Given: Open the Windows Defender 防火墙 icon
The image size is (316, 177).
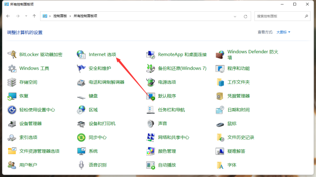Looking at the screenshot, I should click(220, 55).
